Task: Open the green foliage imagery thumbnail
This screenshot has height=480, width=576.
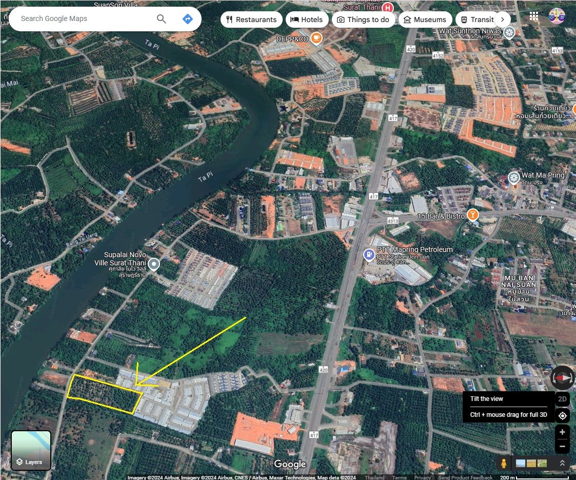Action: pos(542,463)
